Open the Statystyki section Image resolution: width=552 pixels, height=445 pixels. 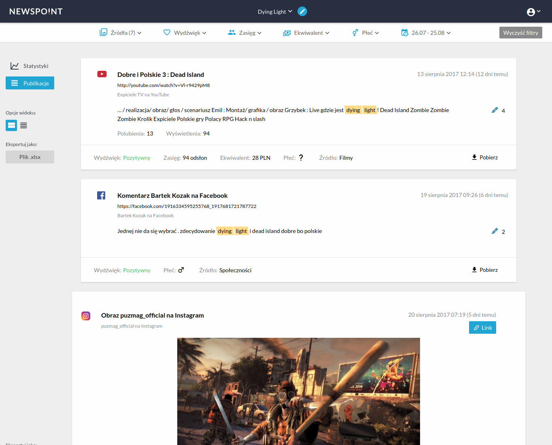coord(30,66)
